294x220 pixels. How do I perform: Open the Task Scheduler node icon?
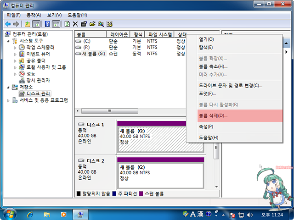(x=22, y=47)
